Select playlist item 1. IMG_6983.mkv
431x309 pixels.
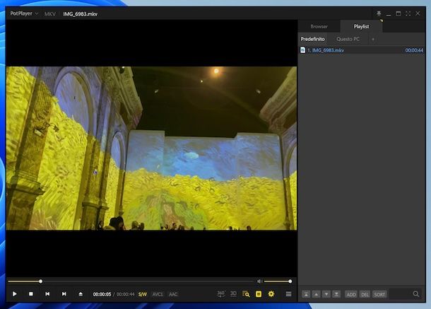[x=362, y=50]
